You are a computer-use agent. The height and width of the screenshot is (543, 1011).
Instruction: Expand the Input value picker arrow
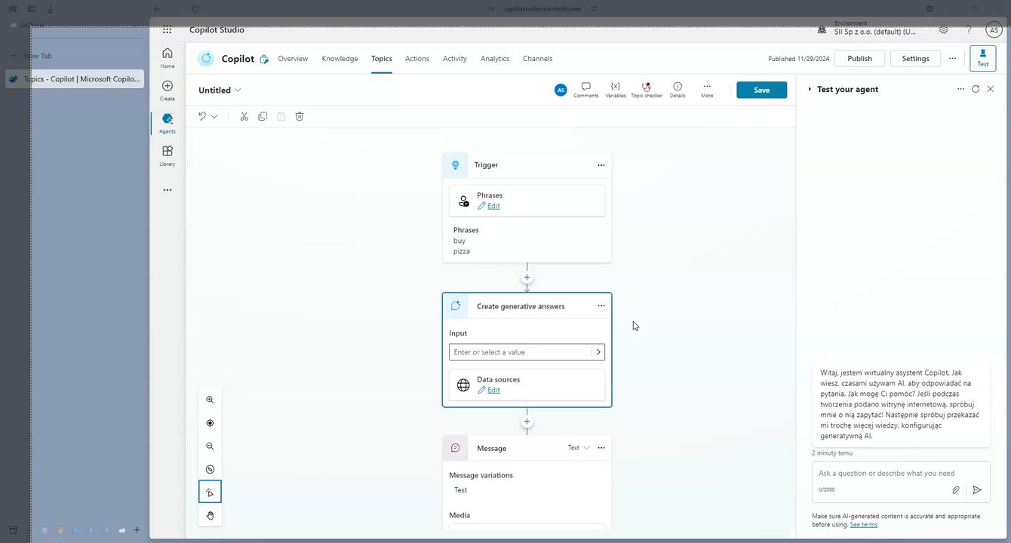point(598,352)
